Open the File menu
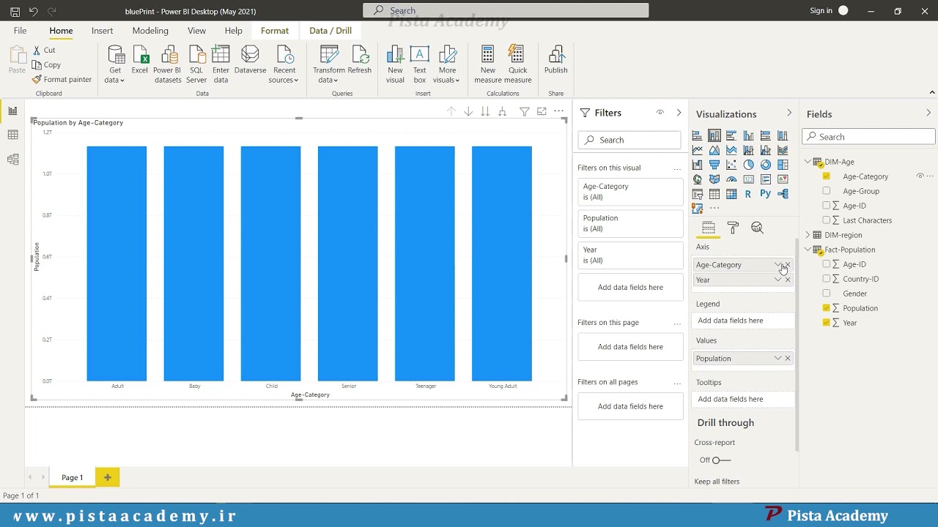The height and width of the screenshot is (527, 938). pos(20,31)
